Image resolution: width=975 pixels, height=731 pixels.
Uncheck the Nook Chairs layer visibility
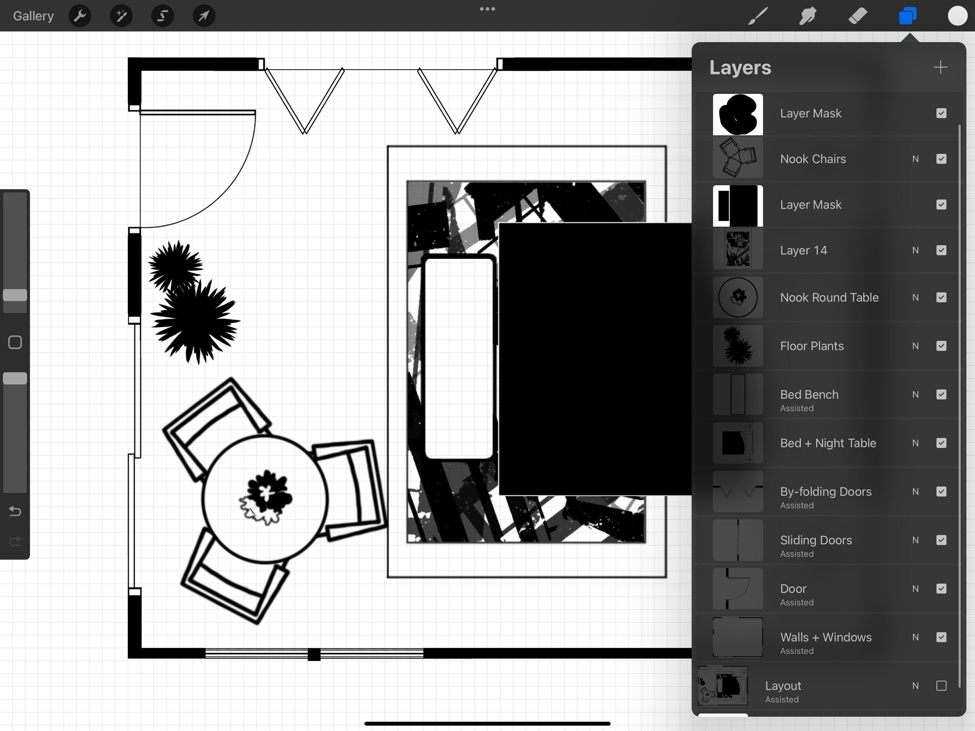click(x=941, y=159)
